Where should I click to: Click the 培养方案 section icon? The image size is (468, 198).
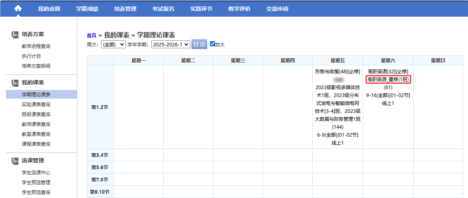(x=15, y=34)
